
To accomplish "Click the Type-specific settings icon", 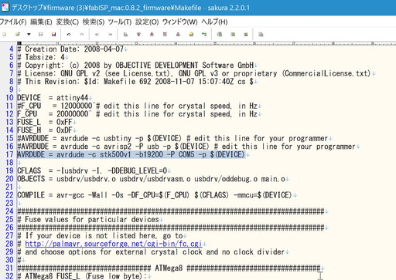I will click(x=233, y=34).
